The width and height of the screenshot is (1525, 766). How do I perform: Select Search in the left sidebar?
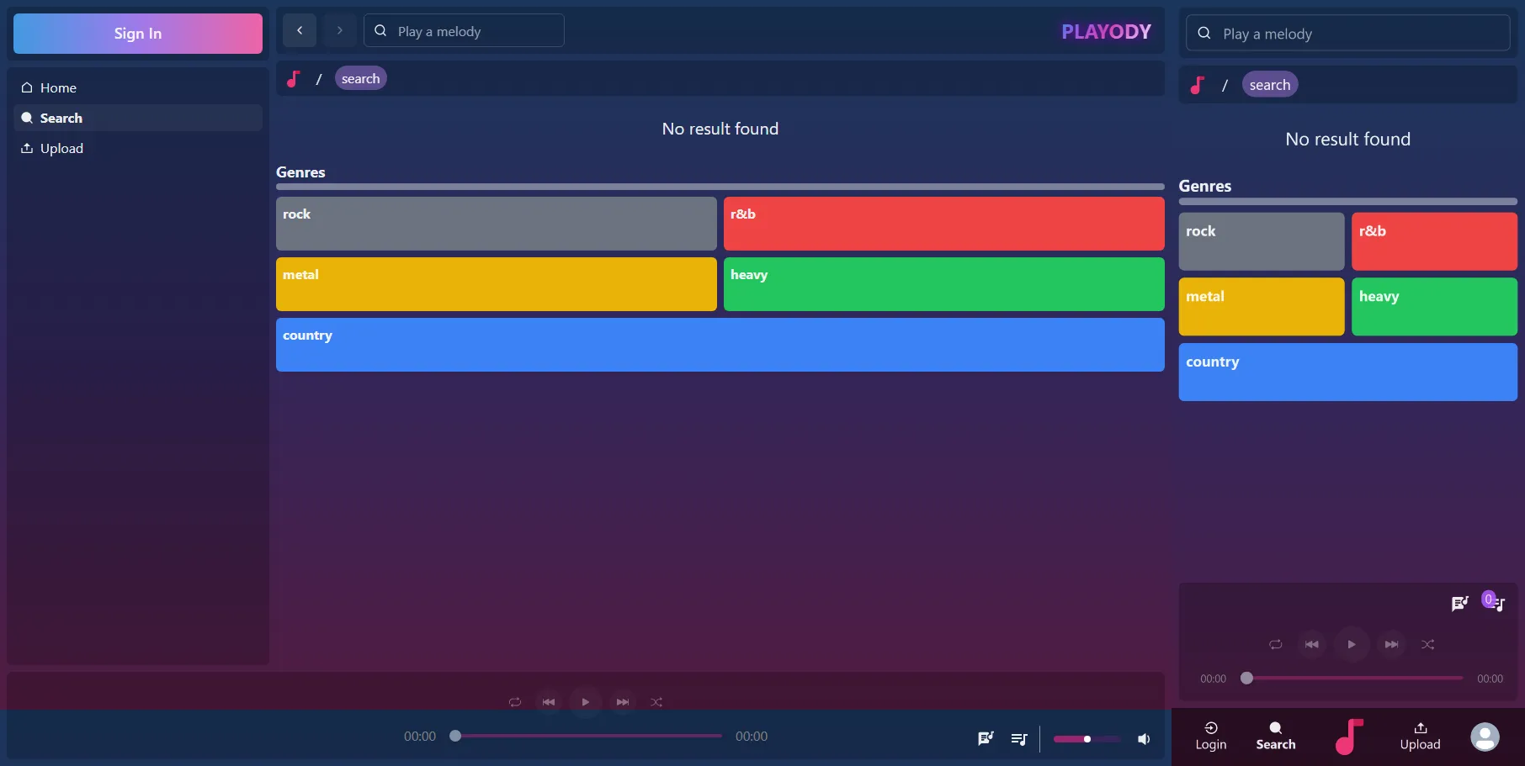[138, 118]
